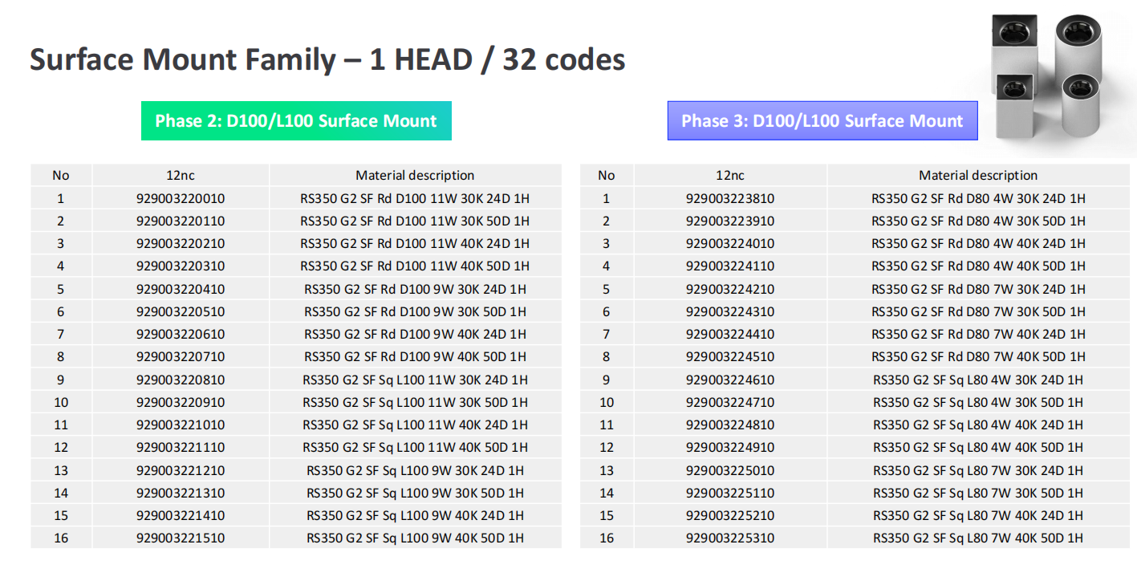The width and height of the screenshot is (1137, 581).
Task: Select the slide title 'Surface Mount Family'
Action: (x=183, y=60)
